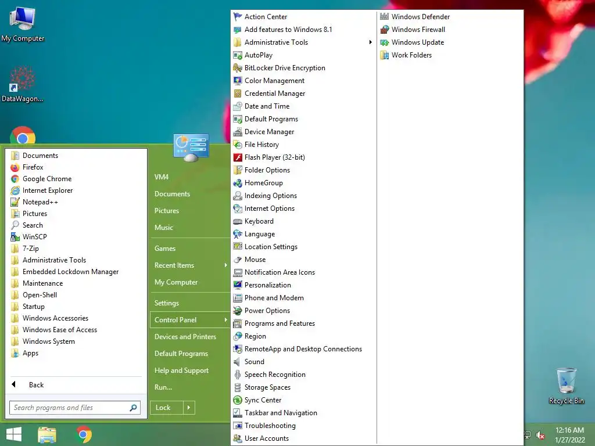Viewport: 595px width, 446px height.
Task: Click Internet Explorer icon in programs list
Action: [x=15, y=190]
